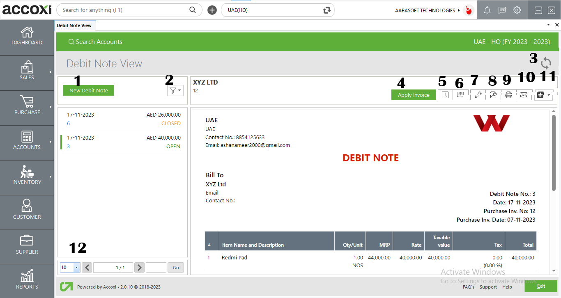Refresh the Debit Note View
561x298 pixels.
pyautogui.click(x=546, y=63)
